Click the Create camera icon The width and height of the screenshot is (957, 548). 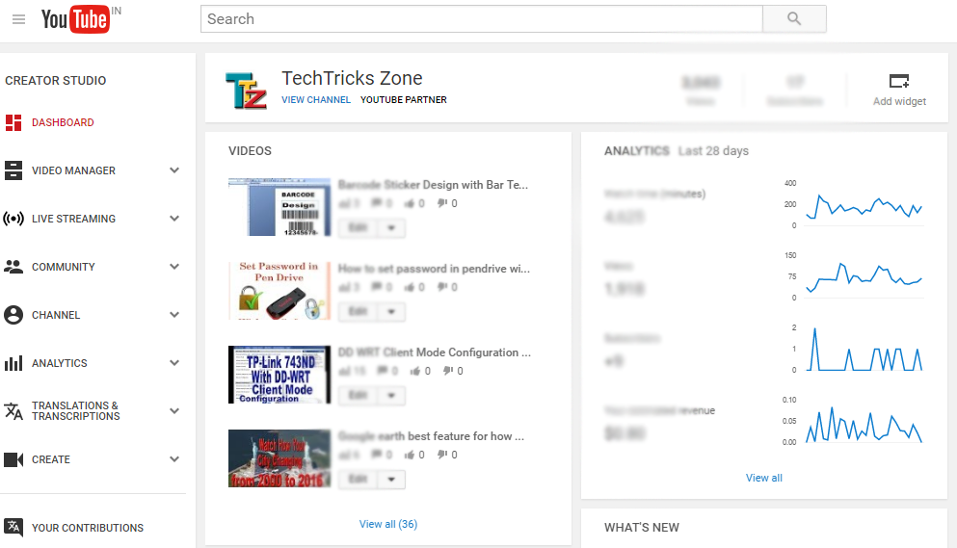click(x=13, y=459)
